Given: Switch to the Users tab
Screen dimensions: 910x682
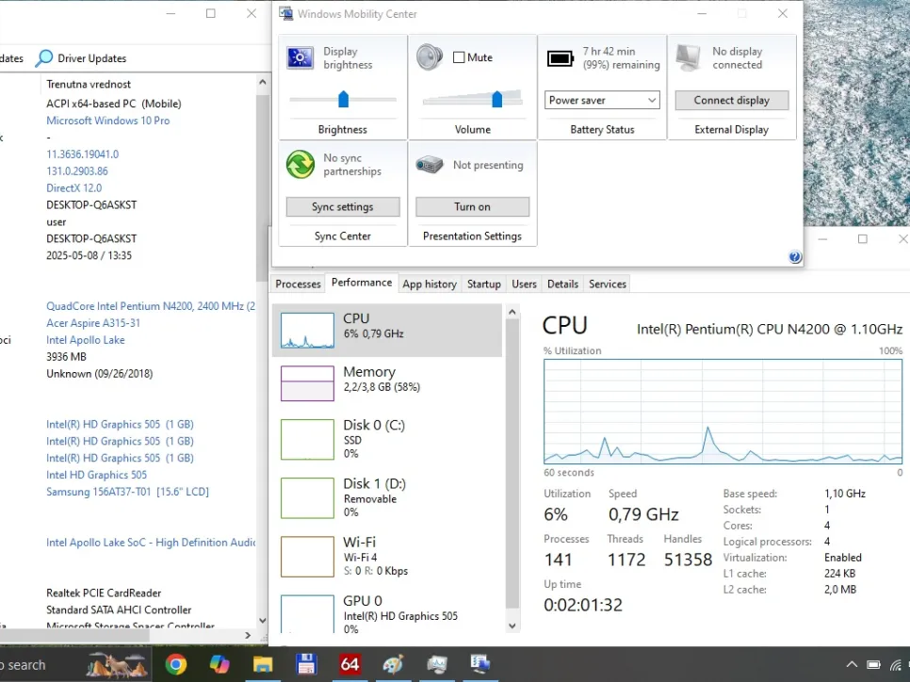Looking at the screenshot, I should click(x=524, y=284).
